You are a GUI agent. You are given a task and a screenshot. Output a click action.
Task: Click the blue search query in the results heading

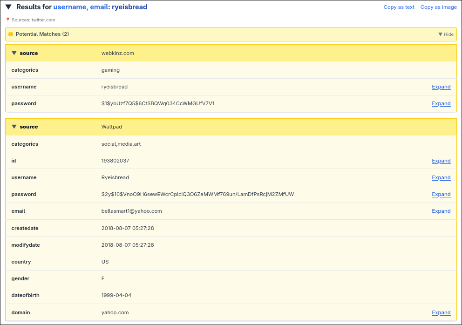click(100, 7)
